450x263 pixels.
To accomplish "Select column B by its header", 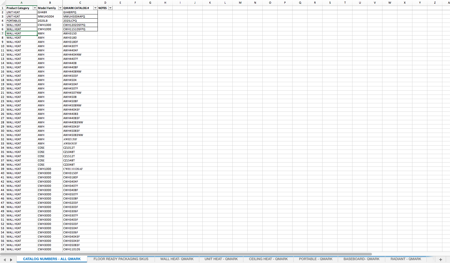I will coord(50,3).
